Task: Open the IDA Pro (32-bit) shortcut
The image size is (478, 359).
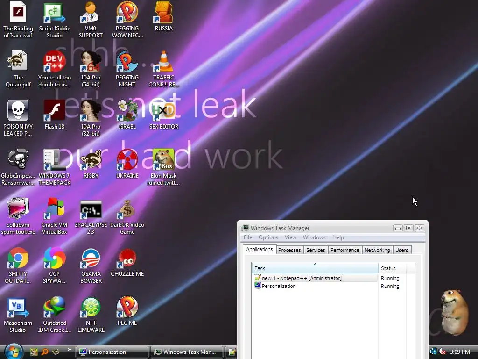Action: click(91, 118)
